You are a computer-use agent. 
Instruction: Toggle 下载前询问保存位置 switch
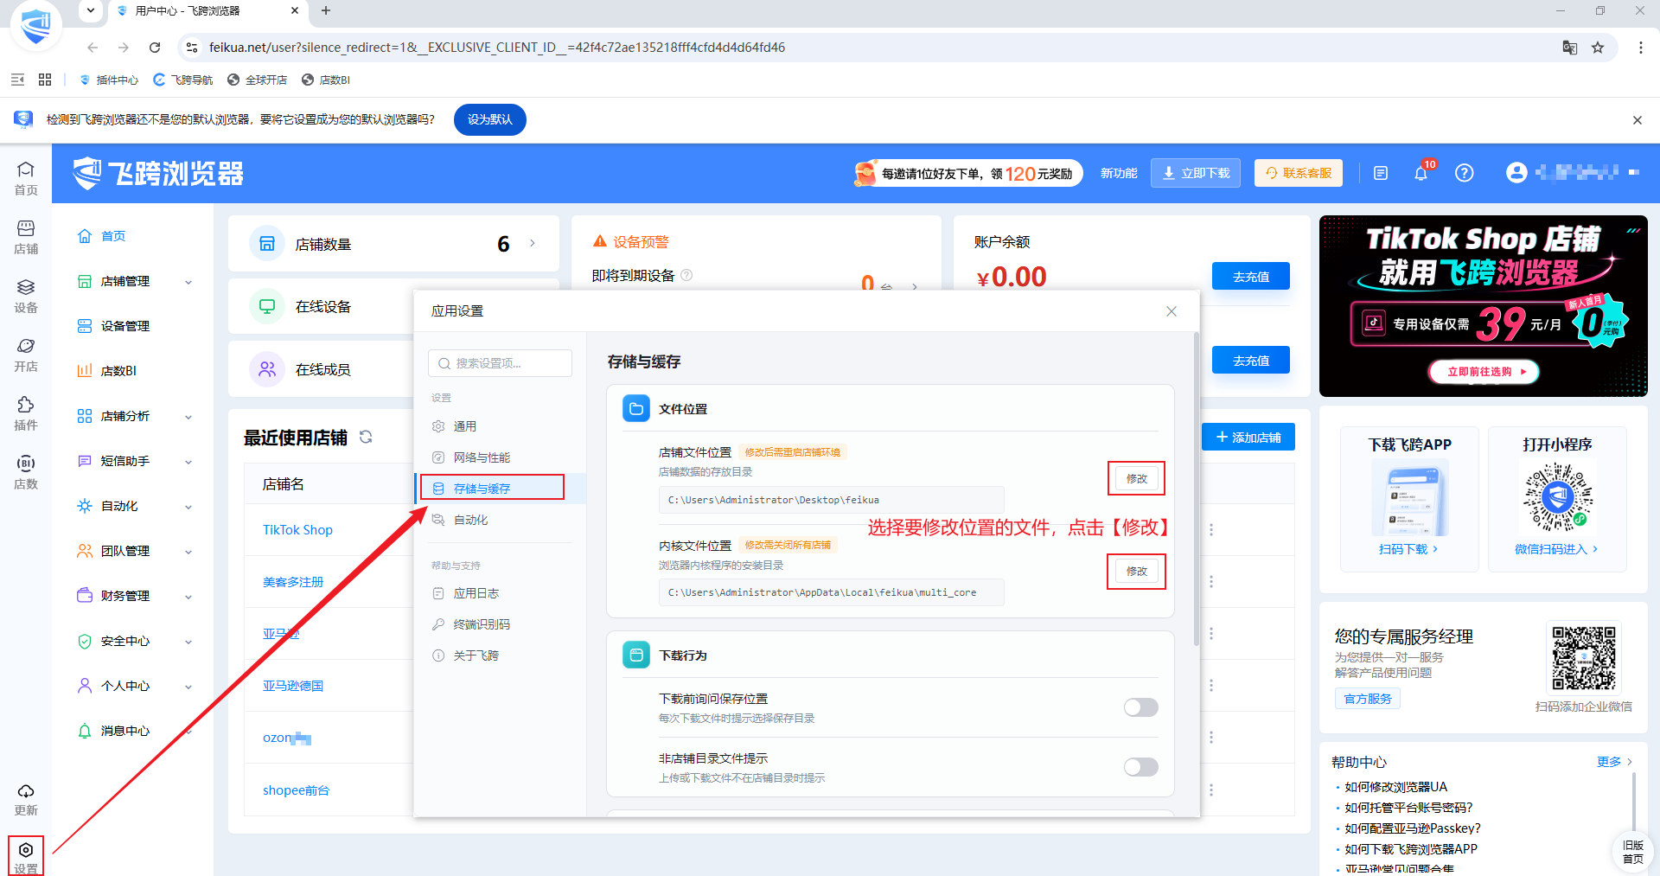[x=1140, y=707]
